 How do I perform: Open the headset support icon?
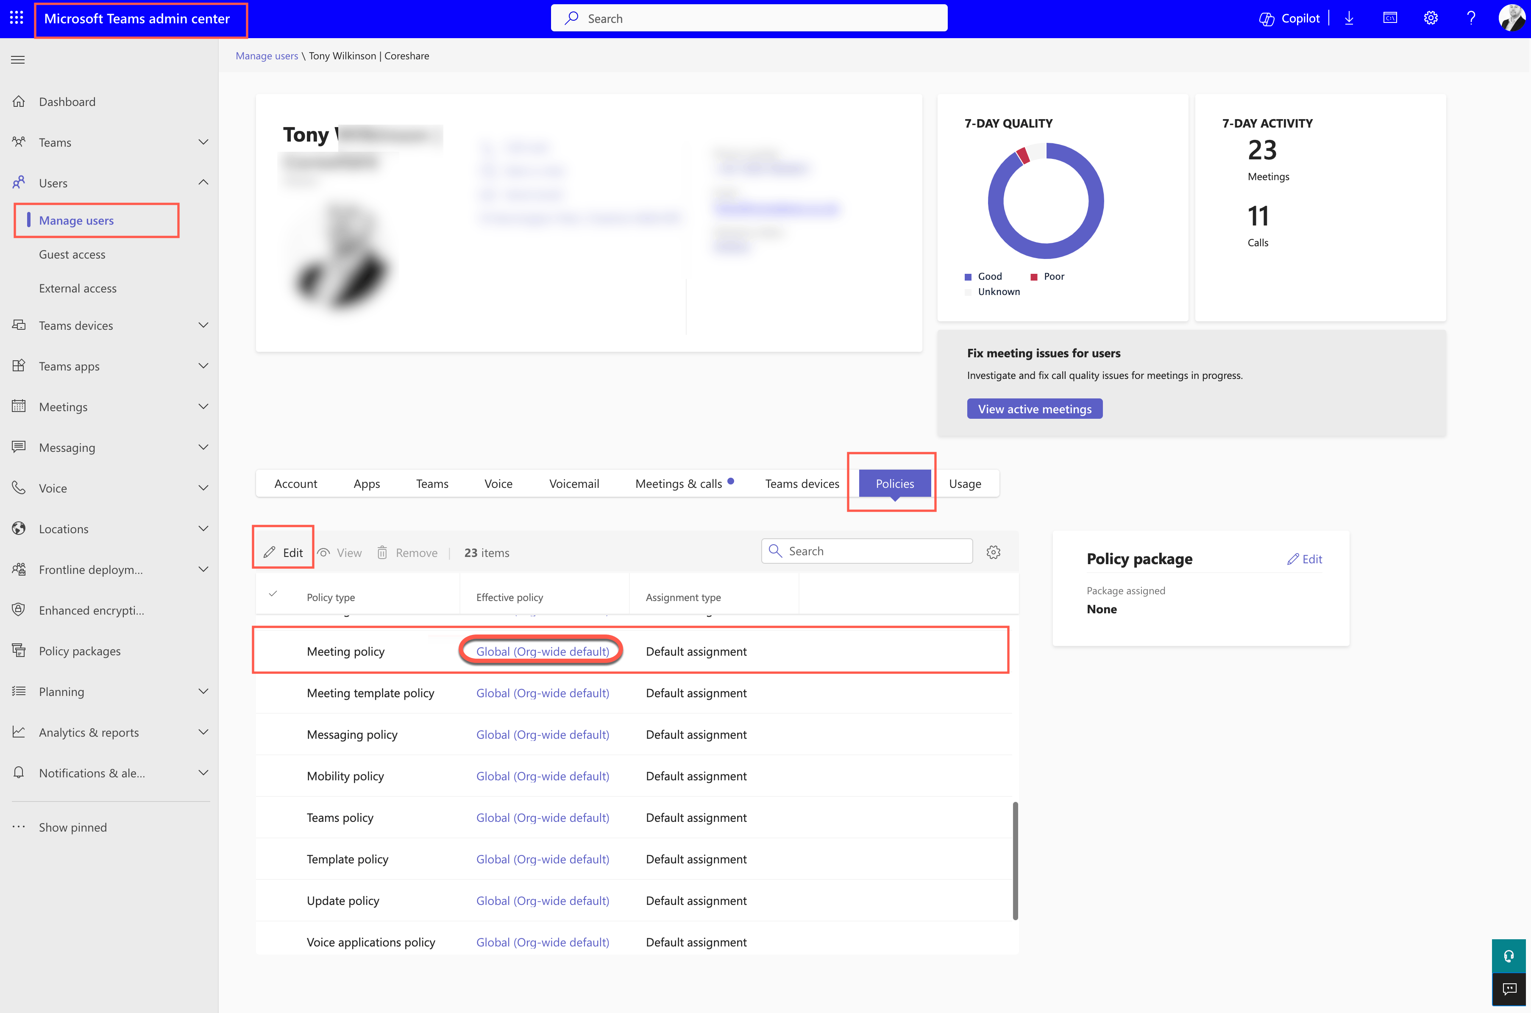click(1509, 955)
